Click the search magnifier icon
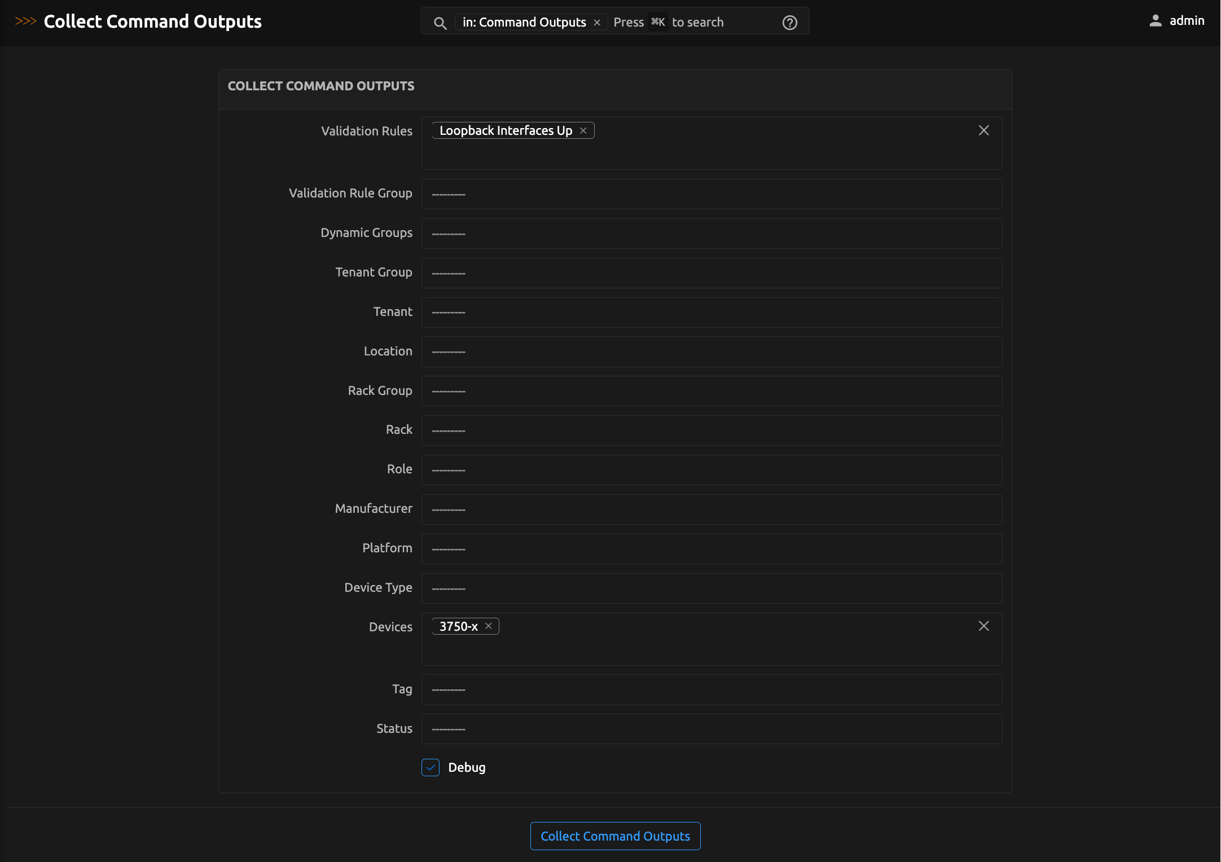The width and height of the screenshot is (1221, 862). [x=440, y=23]
